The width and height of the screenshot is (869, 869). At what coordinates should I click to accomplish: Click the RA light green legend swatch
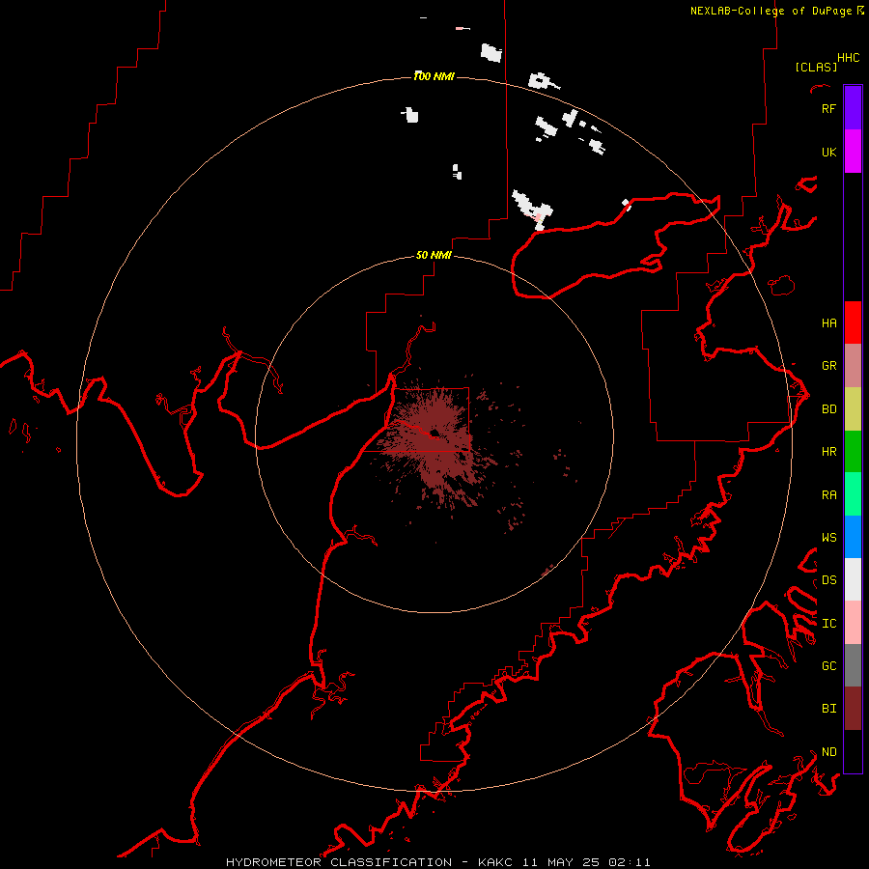[853, 494]
